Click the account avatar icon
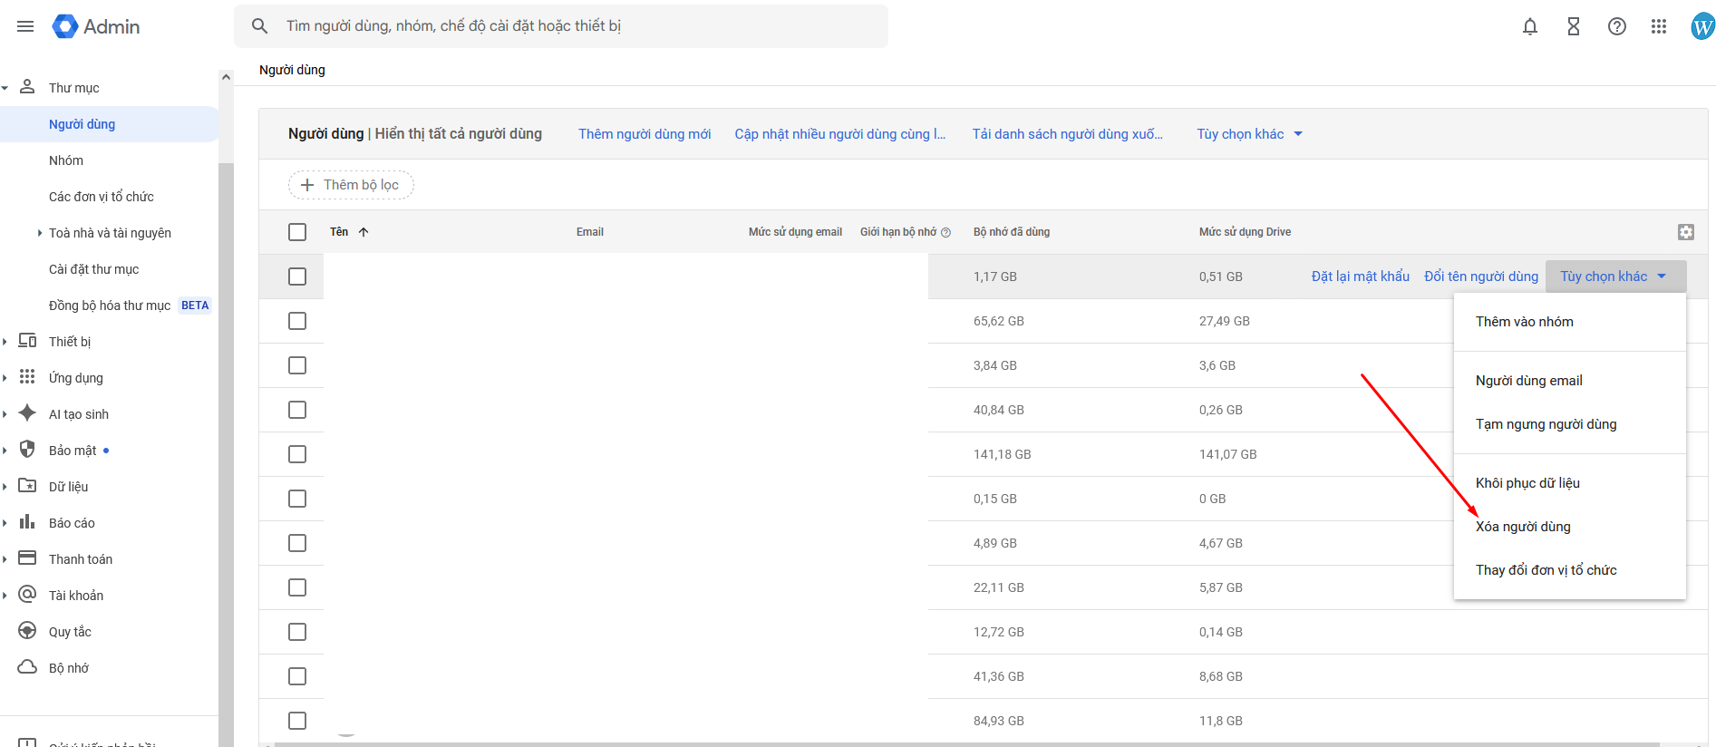Screen dimensions: 1716x747 pyautogui.click(x=1702, y=26)
